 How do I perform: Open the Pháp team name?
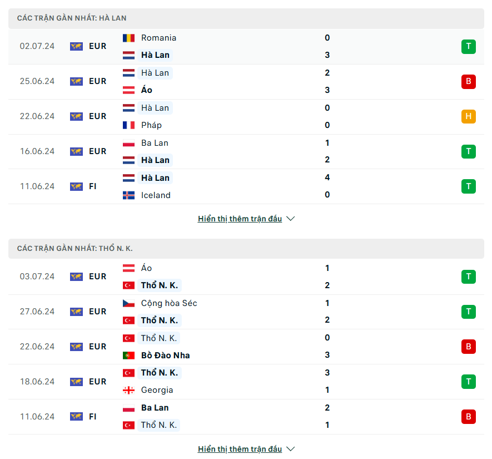coord(151,125)
